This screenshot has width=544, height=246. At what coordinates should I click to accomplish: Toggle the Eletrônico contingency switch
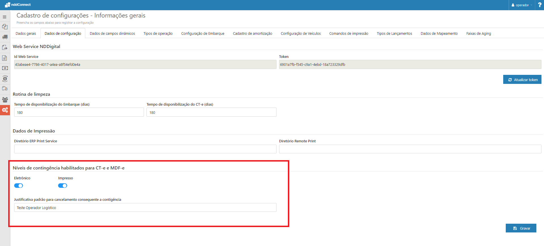coord(19,186)
